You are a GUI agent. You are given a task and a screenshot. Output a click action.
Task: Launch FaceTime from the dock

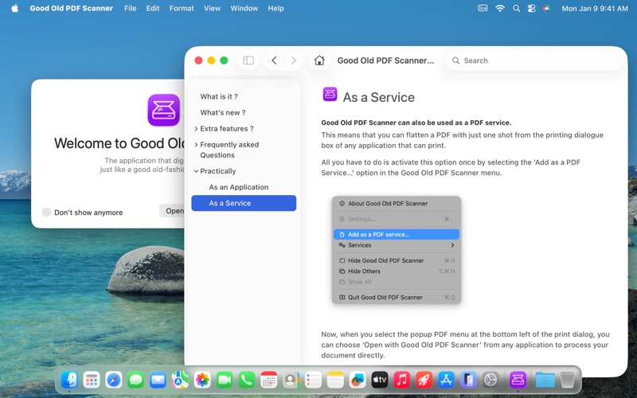pos(225,380)
